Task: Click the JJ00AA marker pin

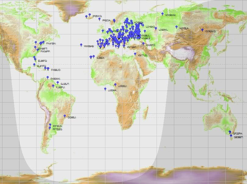Action: (105, 89)
